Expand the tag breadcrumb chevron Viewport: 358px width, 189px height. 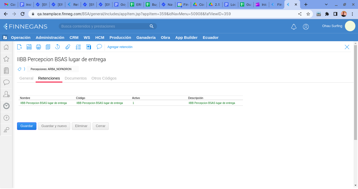coord(24,69)
